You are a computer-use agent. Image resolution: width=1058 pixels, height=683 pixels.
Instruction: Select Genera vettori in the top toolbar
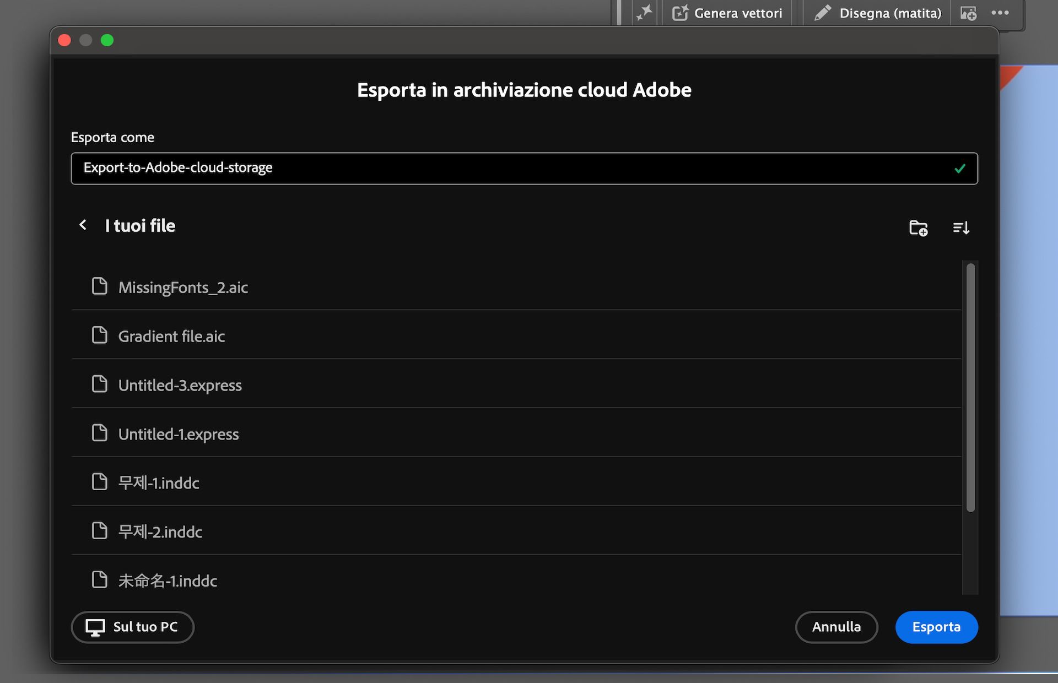[727, 12]
